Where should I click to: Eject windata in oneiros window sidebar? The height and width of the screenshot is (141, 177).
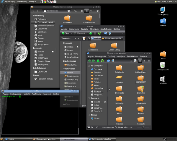[78, 47]
